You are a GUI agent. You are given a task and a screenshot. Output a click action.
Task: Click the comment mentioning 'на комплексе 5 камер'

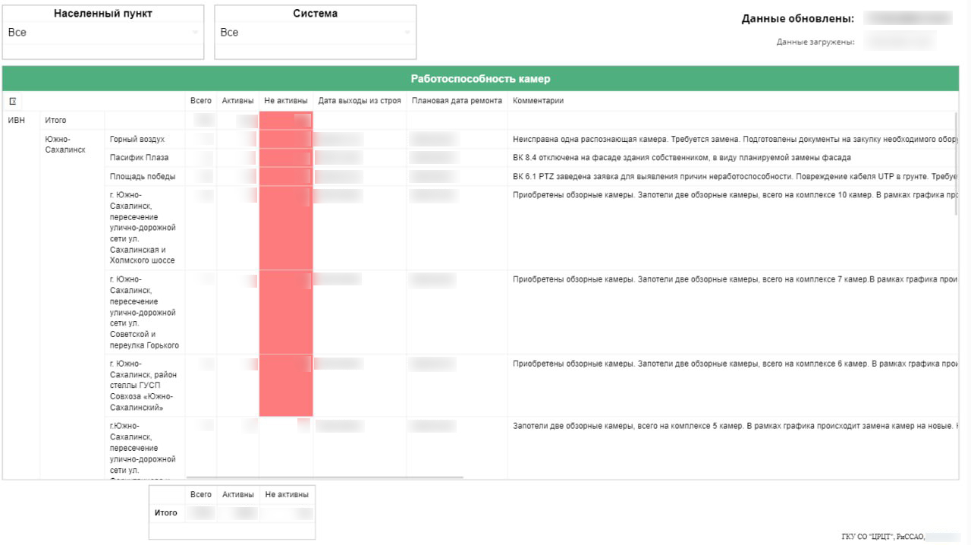[735, 427]
